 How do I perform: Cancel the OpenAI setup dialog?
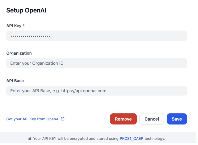pos(152,119)
